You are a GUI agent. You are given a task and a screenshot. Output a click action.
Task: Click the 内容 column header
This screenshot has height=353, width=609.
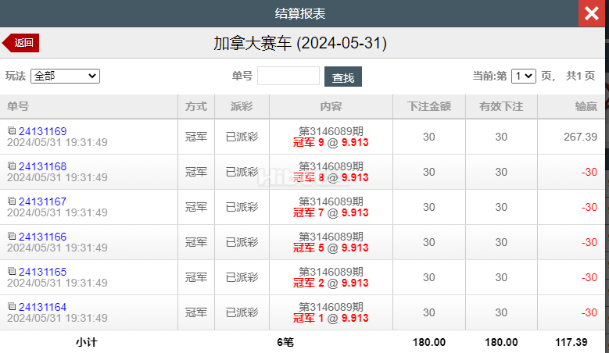pos(331,106)
